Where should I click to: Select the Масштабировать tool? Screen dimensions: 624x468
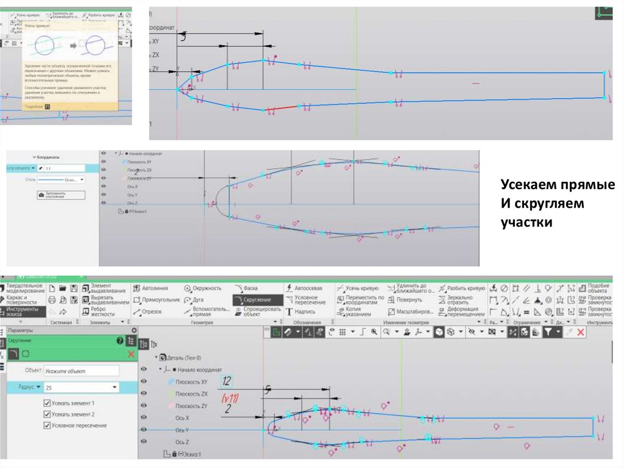[x=410, y=312]
